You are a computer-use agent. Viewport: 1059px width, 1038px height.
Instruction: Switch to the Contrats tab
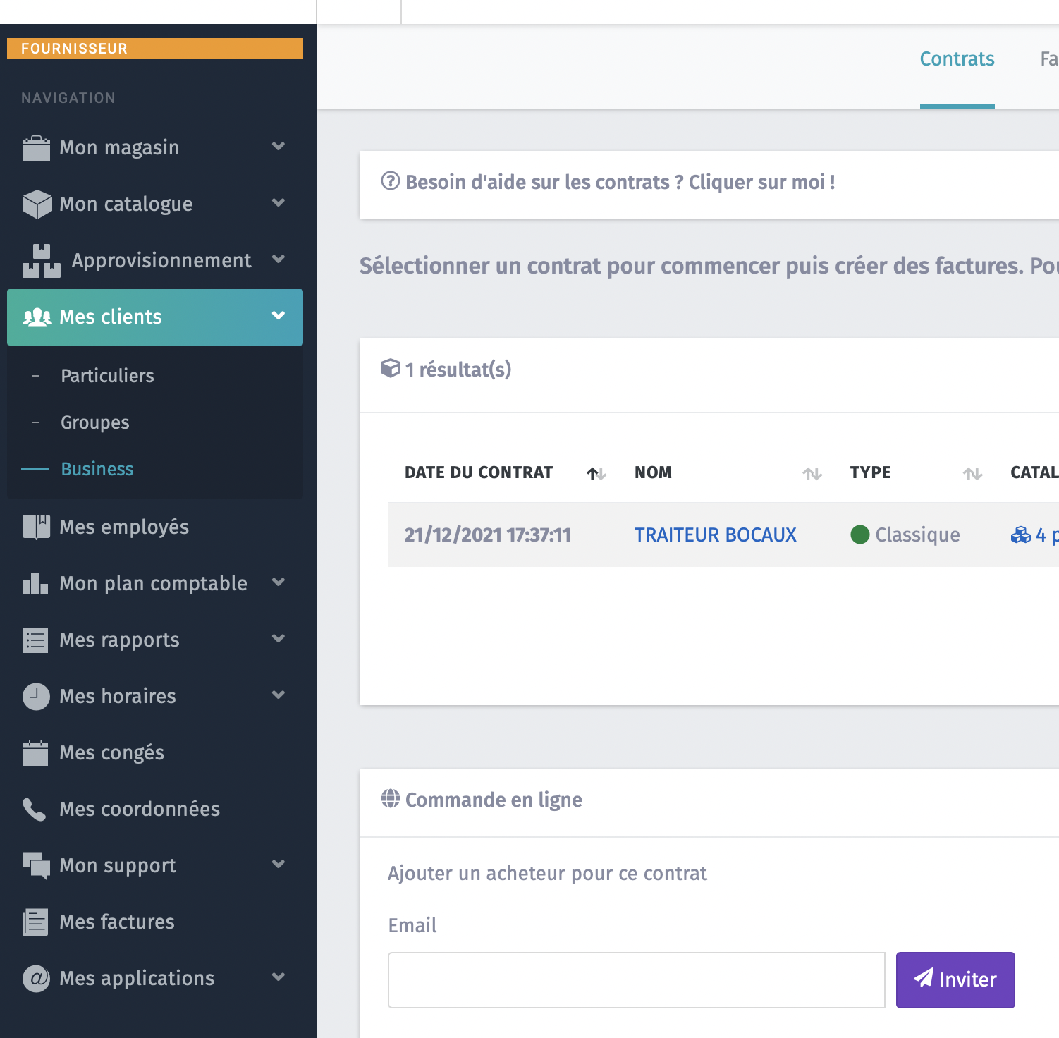coord(957,59)
